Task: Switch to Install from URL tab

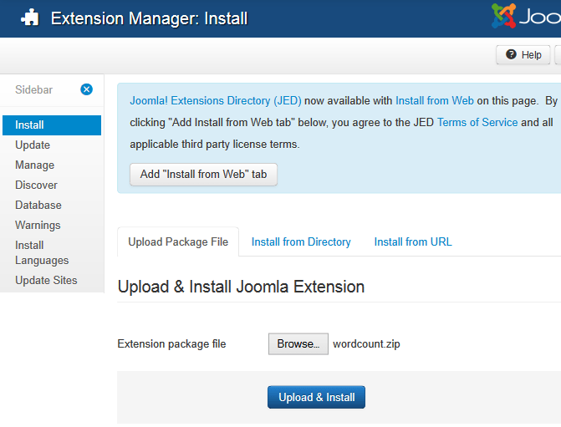Action: coord(413,241)
